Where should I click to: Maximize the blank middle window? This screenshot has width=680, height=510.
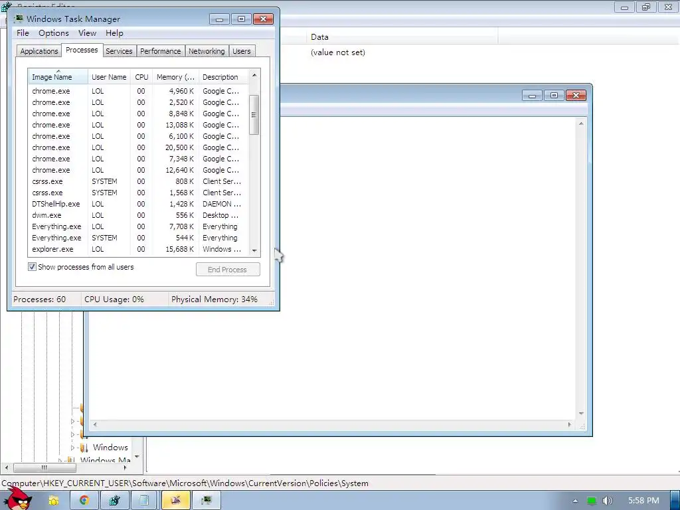coord(554,96)
